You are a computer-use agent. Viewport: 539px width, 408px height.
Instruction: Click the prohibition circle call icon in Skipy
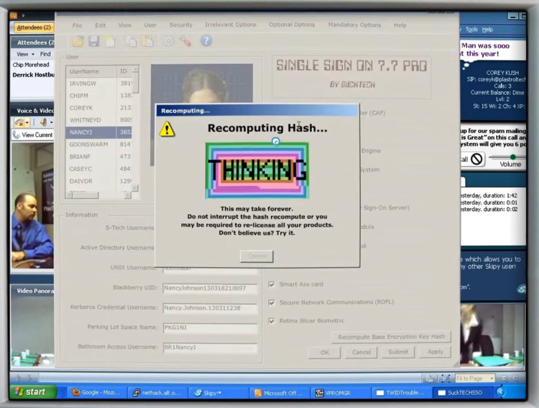click(477, 159)
